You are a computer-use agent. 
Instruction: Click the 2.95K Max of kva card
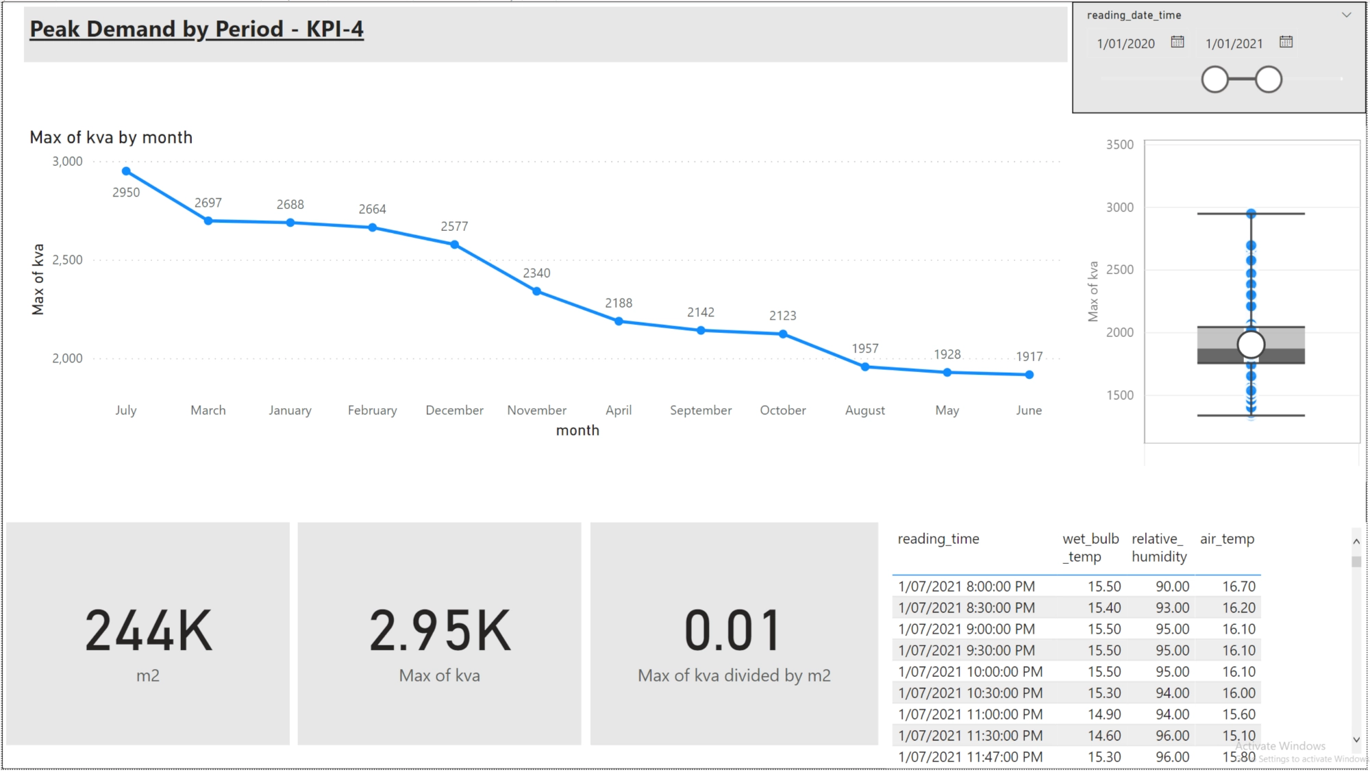tap(439, 634)
